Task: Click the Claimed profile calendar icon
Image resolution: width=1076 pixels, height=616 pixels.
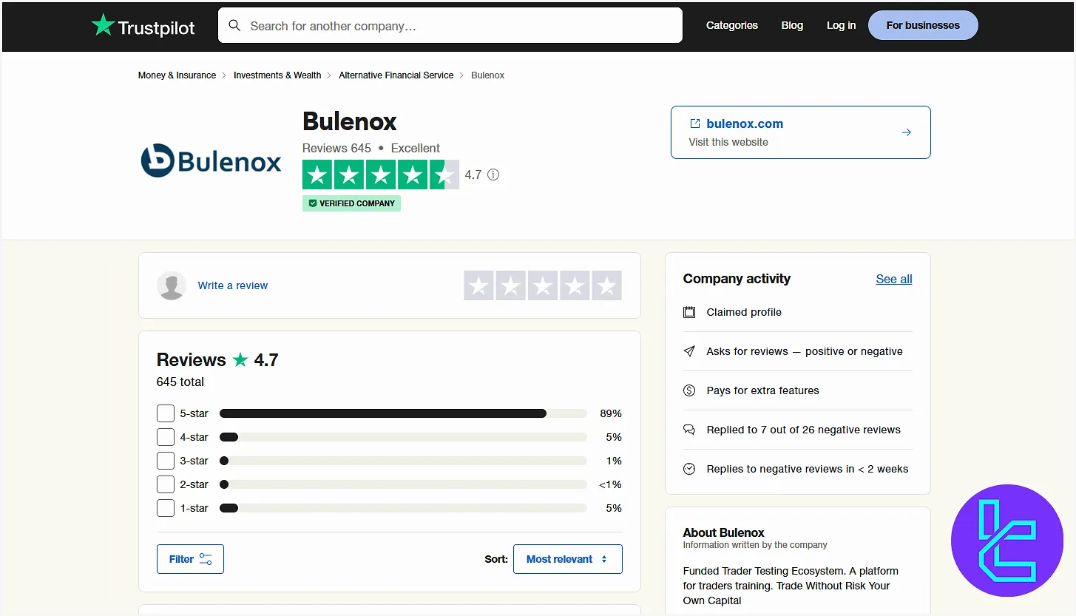Action: coord(689,312)
